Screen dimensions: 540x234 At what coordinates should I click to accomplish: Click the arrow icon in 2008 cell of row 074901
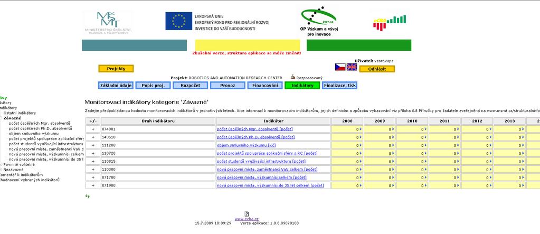pos(361,129)
